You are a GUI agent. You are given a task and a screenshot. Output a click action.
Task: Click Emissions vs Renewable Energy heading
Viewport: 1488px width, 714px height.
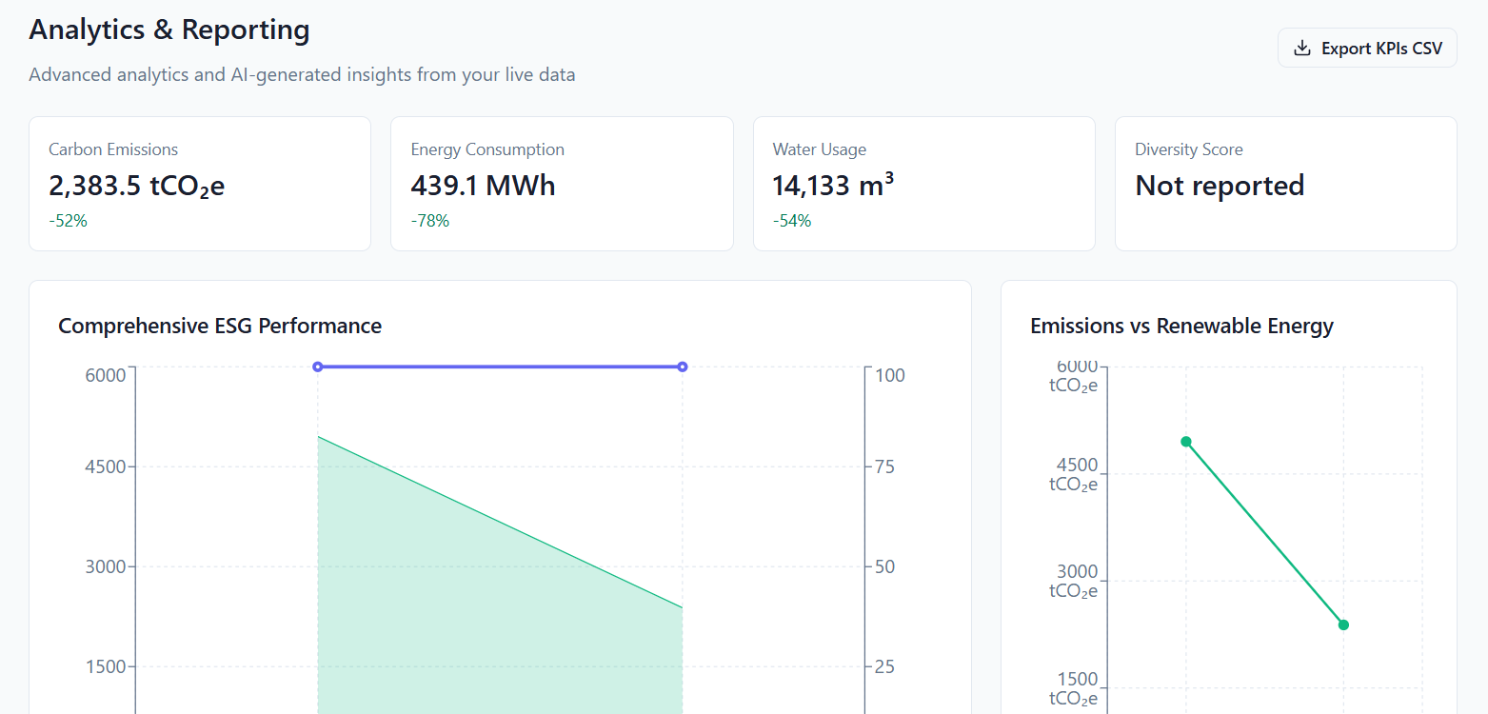(1181, 326)
